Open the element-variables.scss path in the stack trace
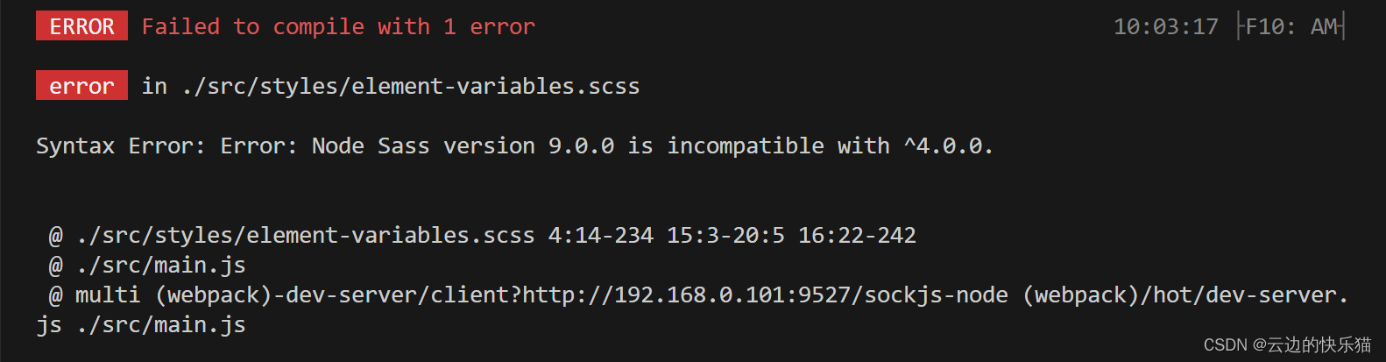 [306, 235]
